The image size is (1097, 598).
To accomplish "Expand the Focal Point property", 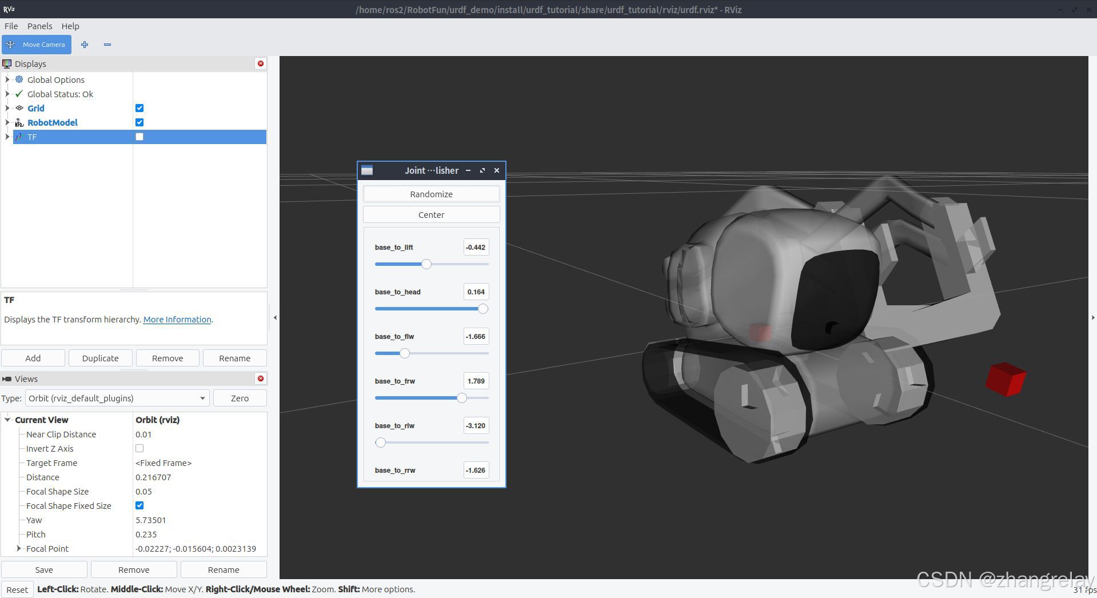I will coord(19,548).
